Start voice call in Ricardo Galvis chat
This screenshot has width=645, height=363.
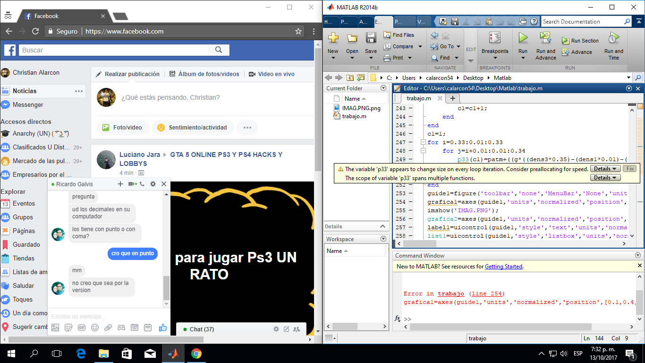click(142, 184)
